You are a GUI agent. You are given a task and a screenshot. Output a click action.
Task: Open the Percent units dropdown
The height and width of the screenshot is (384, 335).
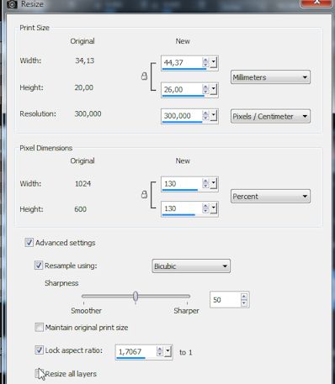pyautogui.click(x=270, y=197)
